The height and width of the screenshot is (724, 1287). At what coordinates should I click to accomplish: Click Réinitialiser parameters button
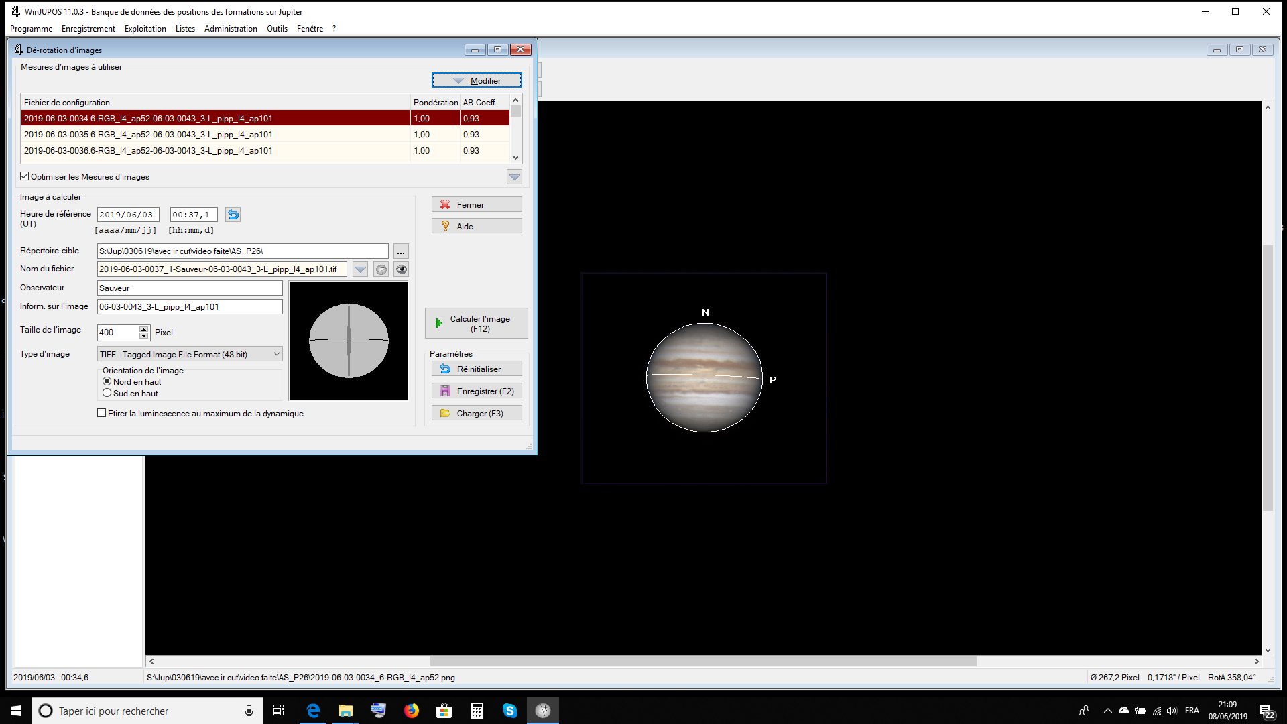[477, 369]
